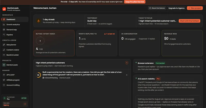
Task: Open Backlink builder
Action: point(15,55)
